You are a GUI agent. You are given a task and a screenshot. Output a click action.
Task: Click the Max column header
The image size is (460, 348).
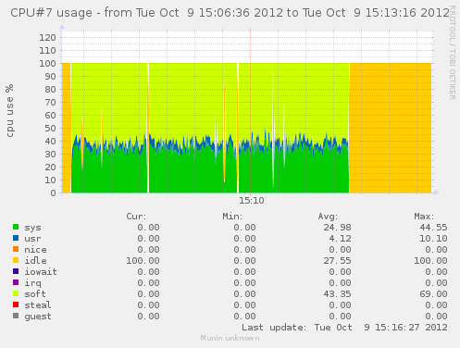tap(424, 217)
